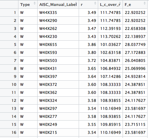Select the W40X215 label cell

pyautogui.click(x=58, y=132)
